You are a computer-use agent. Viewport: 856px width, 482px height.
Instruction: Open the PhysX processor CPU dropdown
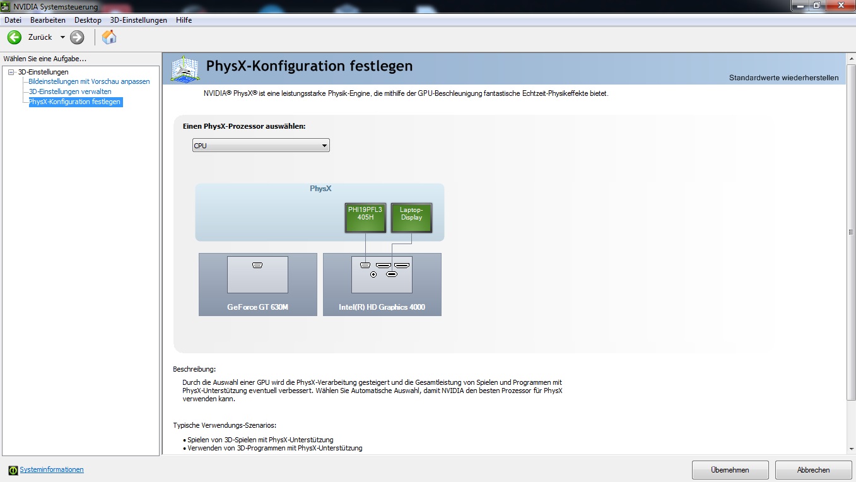(x=261, y=146)
